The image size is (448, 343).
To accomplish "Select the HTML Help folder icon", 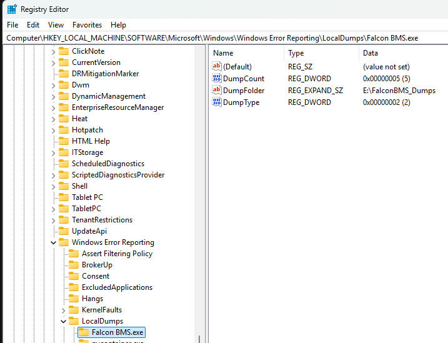I will click(64, 141).
